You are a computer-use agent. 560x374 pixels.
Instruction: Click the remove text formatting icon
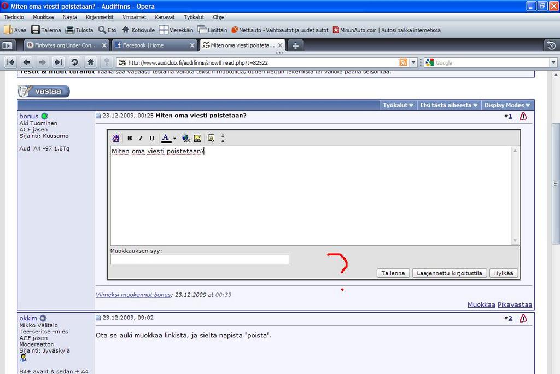pos(115,139)
